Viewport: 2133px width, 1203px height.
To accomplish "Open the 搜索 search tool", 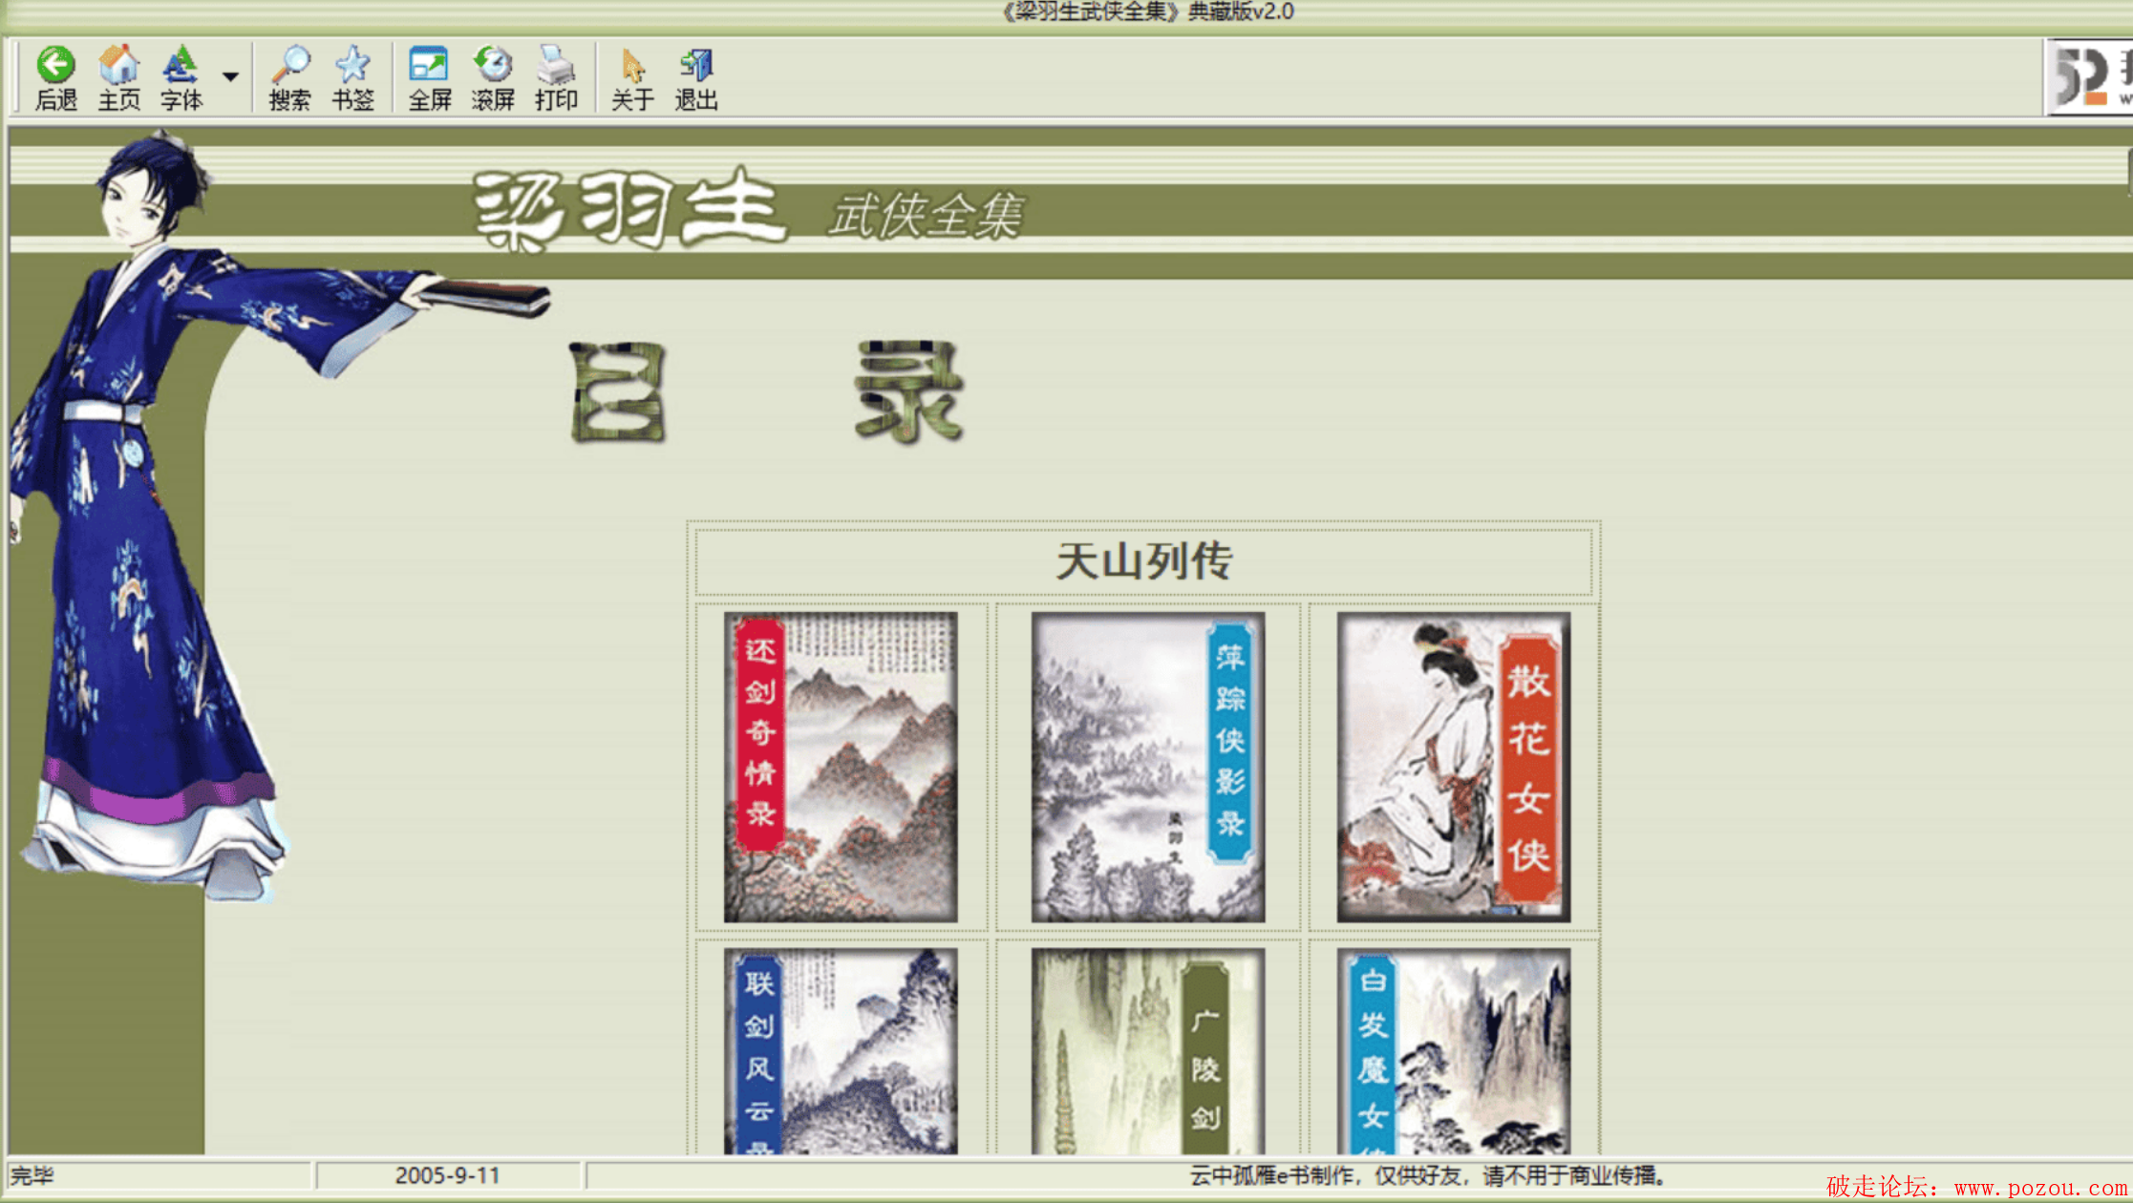I will point(289,78).
